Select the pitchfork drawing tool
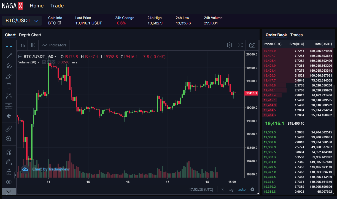Screen dimensions: 337x199 [9, 66]
